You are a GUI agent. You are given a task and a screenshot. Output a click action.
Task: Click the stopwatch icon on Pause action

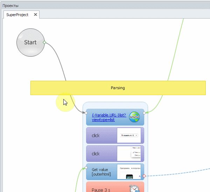pyautogui.click(x=134, y=188)
